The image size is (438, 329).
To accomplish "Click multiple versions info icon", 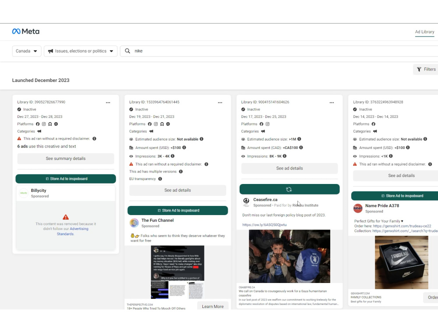I will tap(181, 171).
